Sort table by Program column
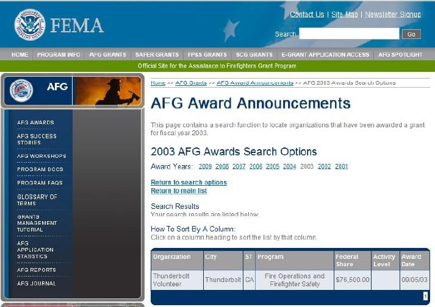This screenshot has height=307, width=435. coord(270,257)
